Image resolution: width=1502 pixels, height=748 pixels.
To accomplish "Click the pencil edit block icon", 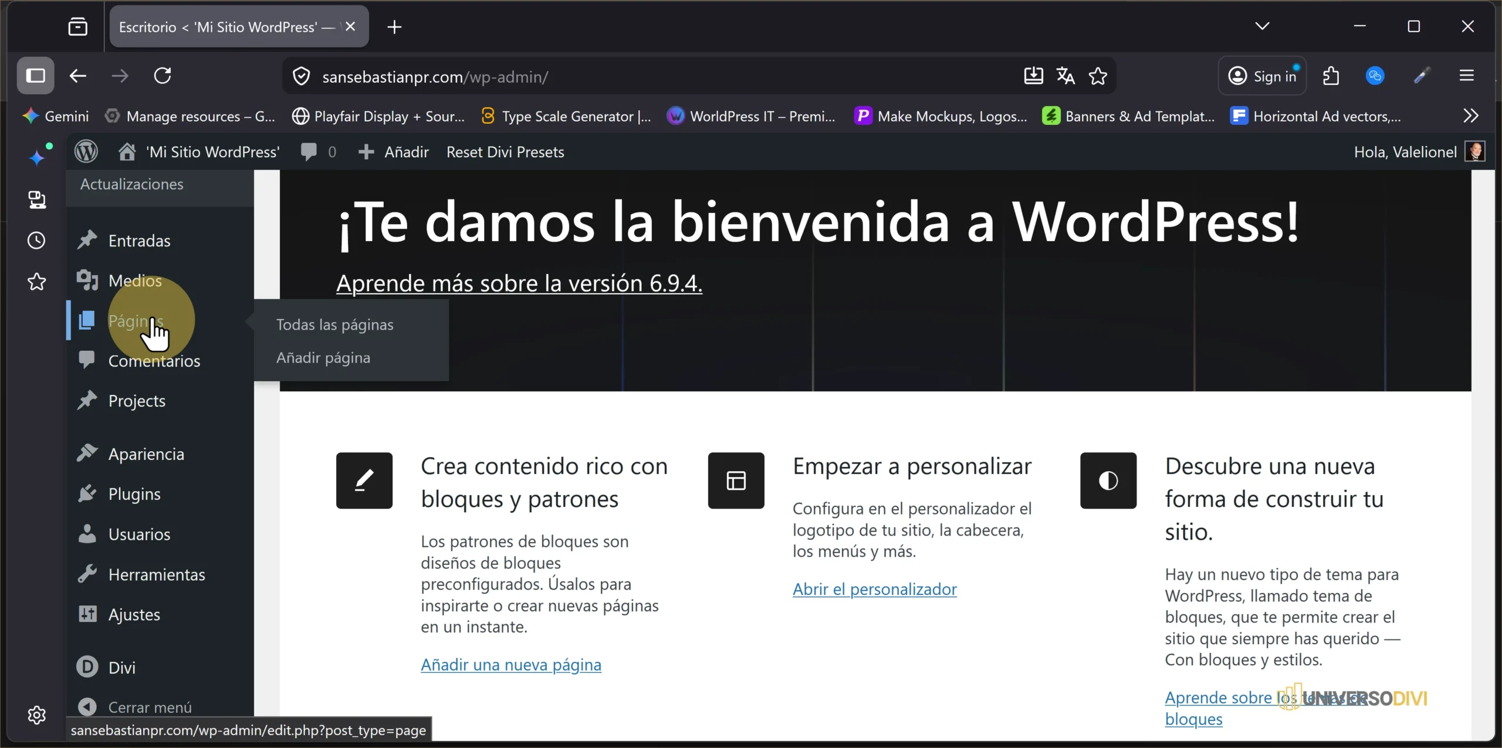I will [364, 480].
